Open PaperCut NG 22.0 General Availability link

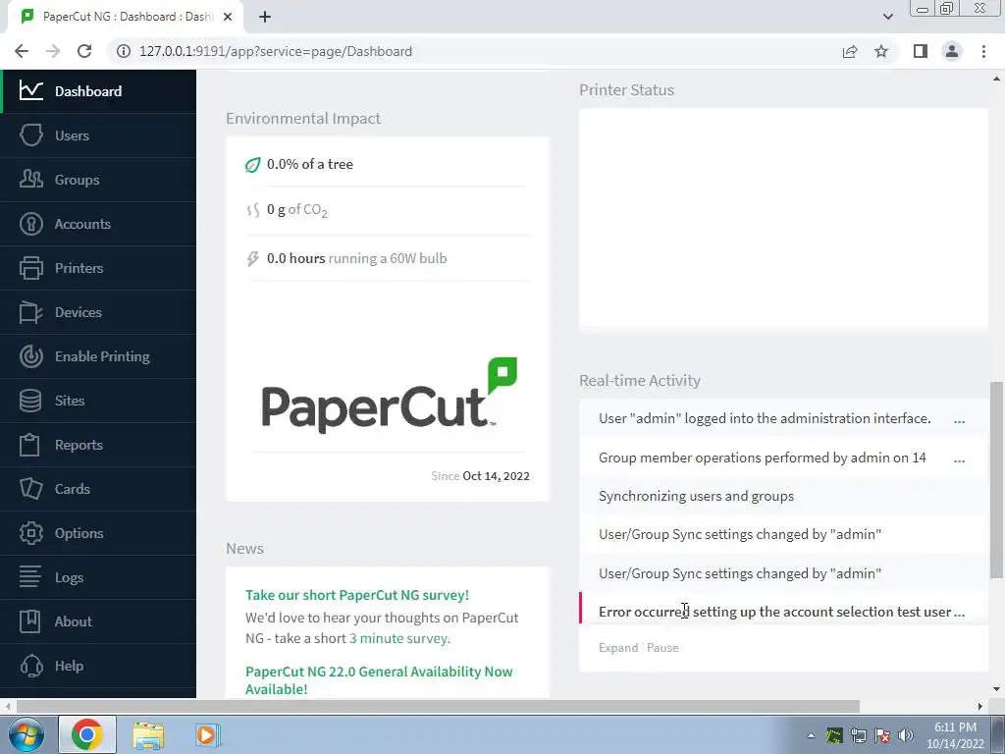(x=379, y=680)
